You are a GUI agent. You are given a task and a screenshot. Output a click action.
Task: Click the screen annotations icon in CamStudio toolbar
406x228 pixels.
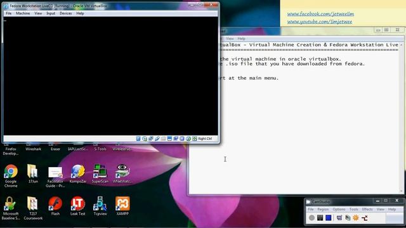[x=348, y=218]
